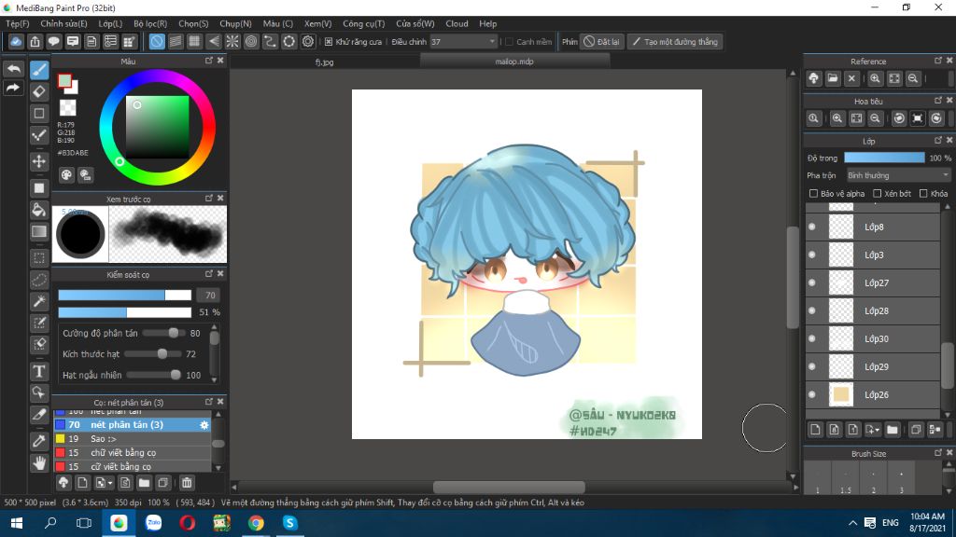956x537 pixels.
Task: Select the Eraser tool
Action: tap(39, 91)
